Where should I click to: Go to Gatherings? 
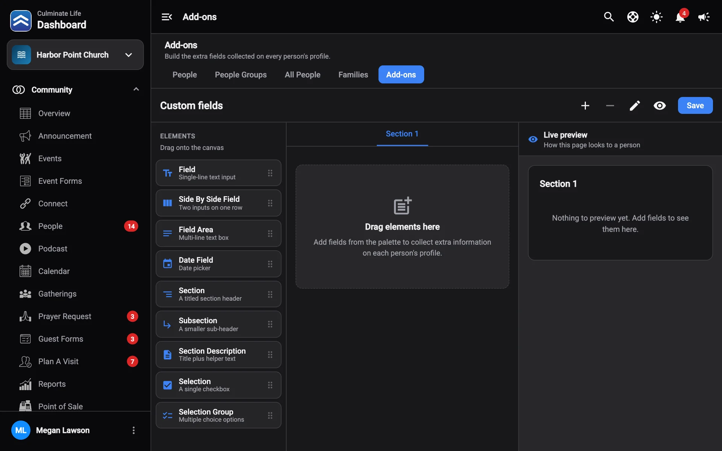(75, 294)
